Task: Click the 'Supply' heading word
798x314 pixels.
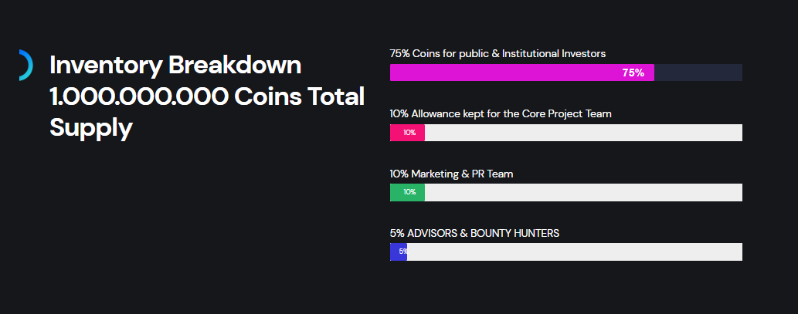Action: [x=91, y=127]
